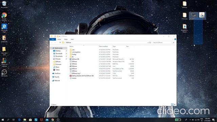The height and width of the screenshot is (122, 217).
Task: Select the _micropython folder row
Action: coord(102,52)
